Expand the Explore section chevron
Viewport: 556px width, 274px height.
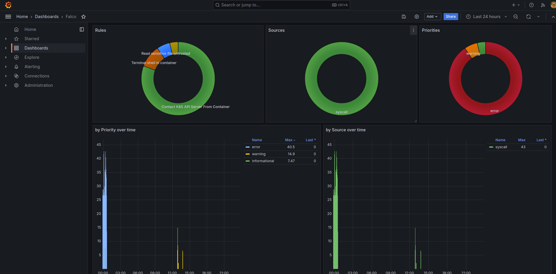pyautogui.click(x=6, y=57)
